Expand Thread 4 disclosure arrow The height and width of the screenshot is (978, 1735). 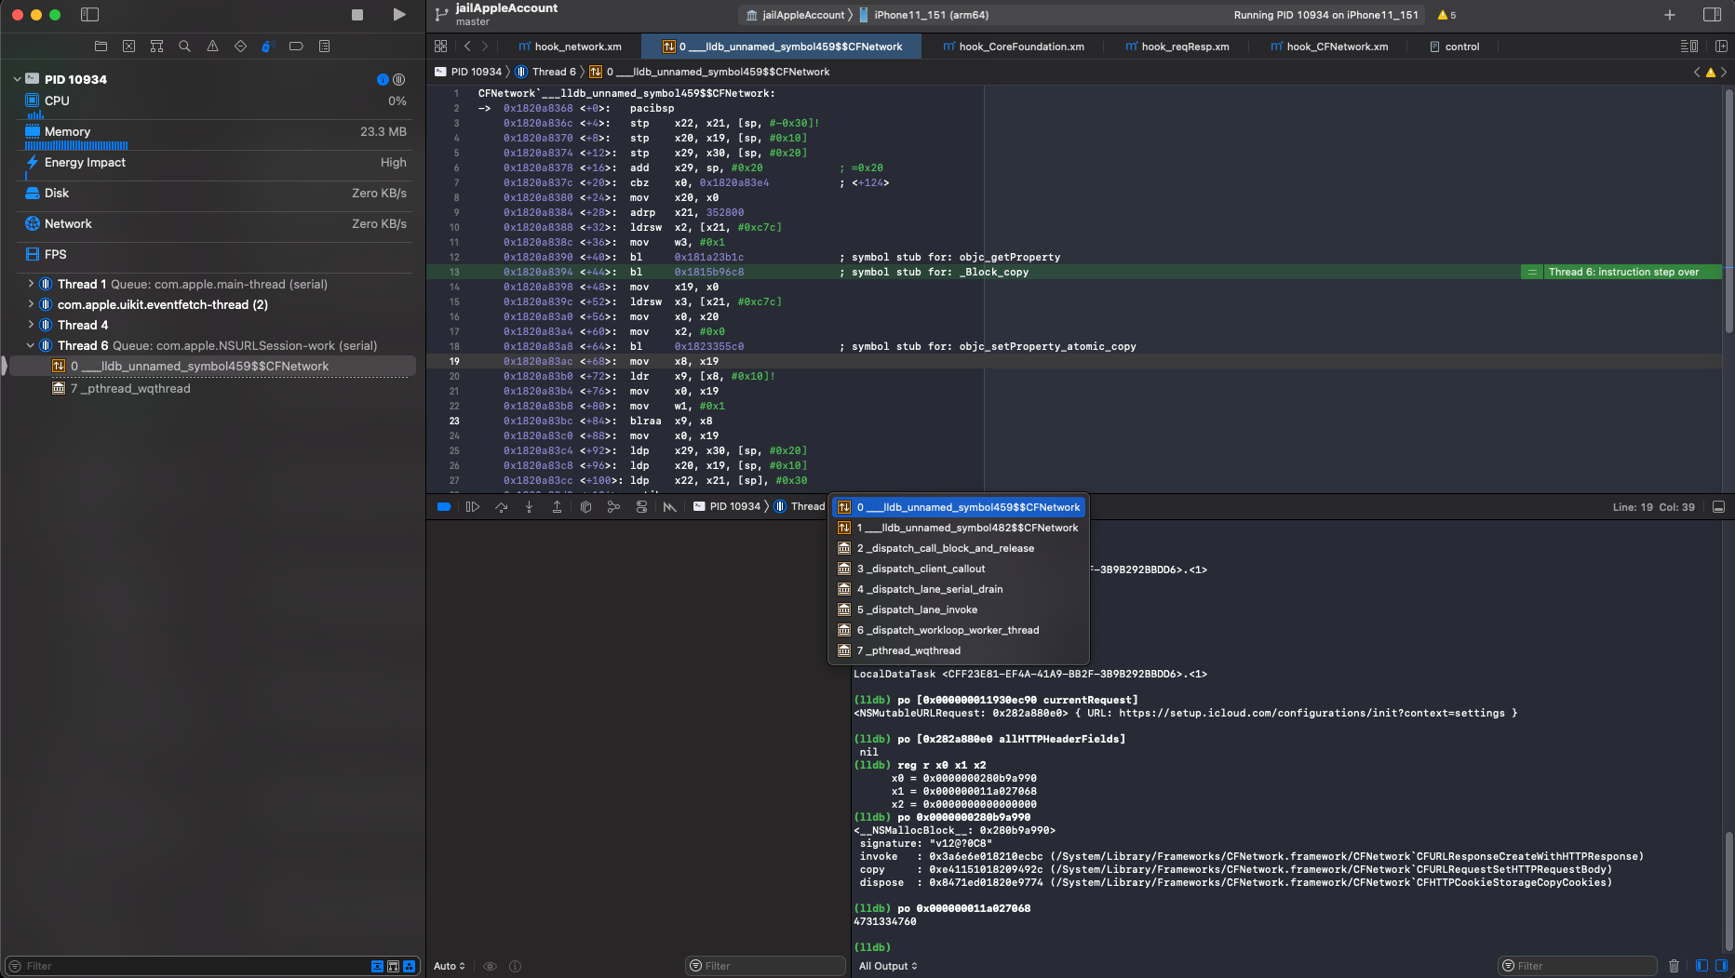pos(31,325)
